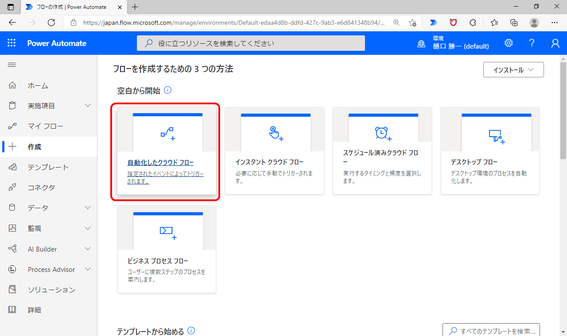This screenshot has width=567, height=336.
Task: Expand the 実施項目 submenu chevron
Action: (x=88, y=106)
